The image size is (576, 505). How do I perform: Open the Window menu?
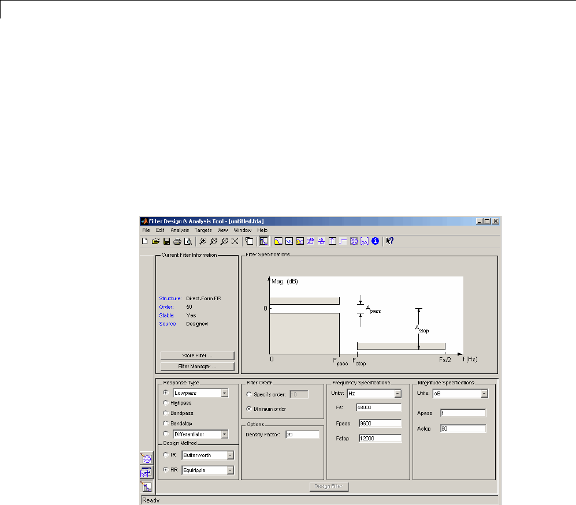[243, 230]
